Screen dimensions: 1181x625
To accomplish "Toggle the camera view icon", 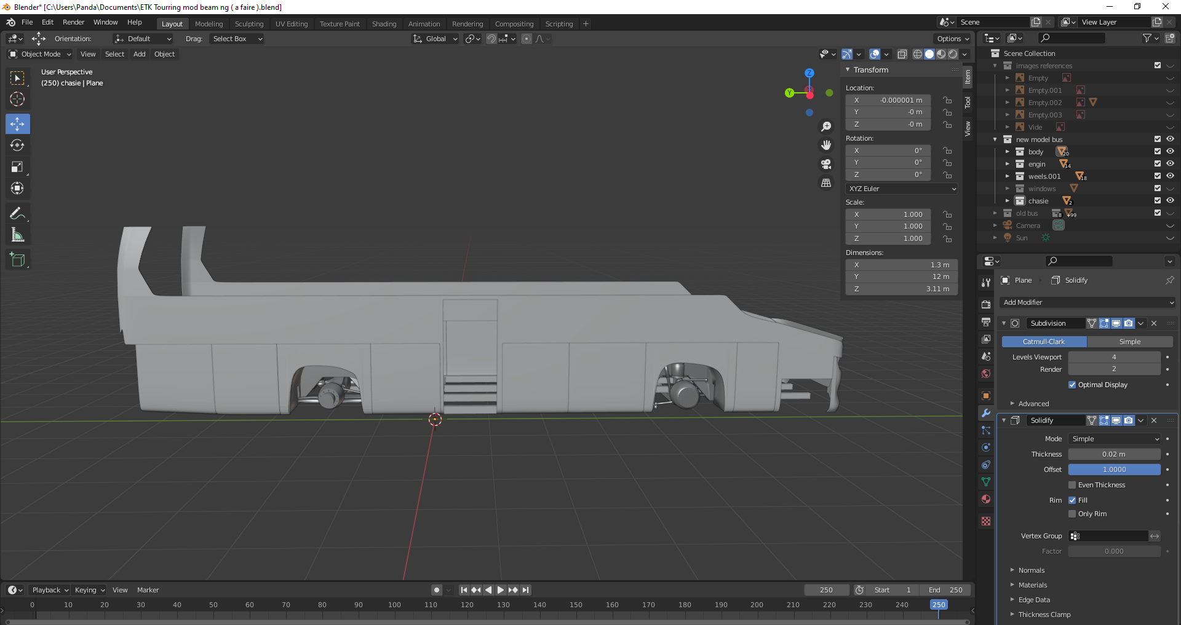I will [826, 164].
